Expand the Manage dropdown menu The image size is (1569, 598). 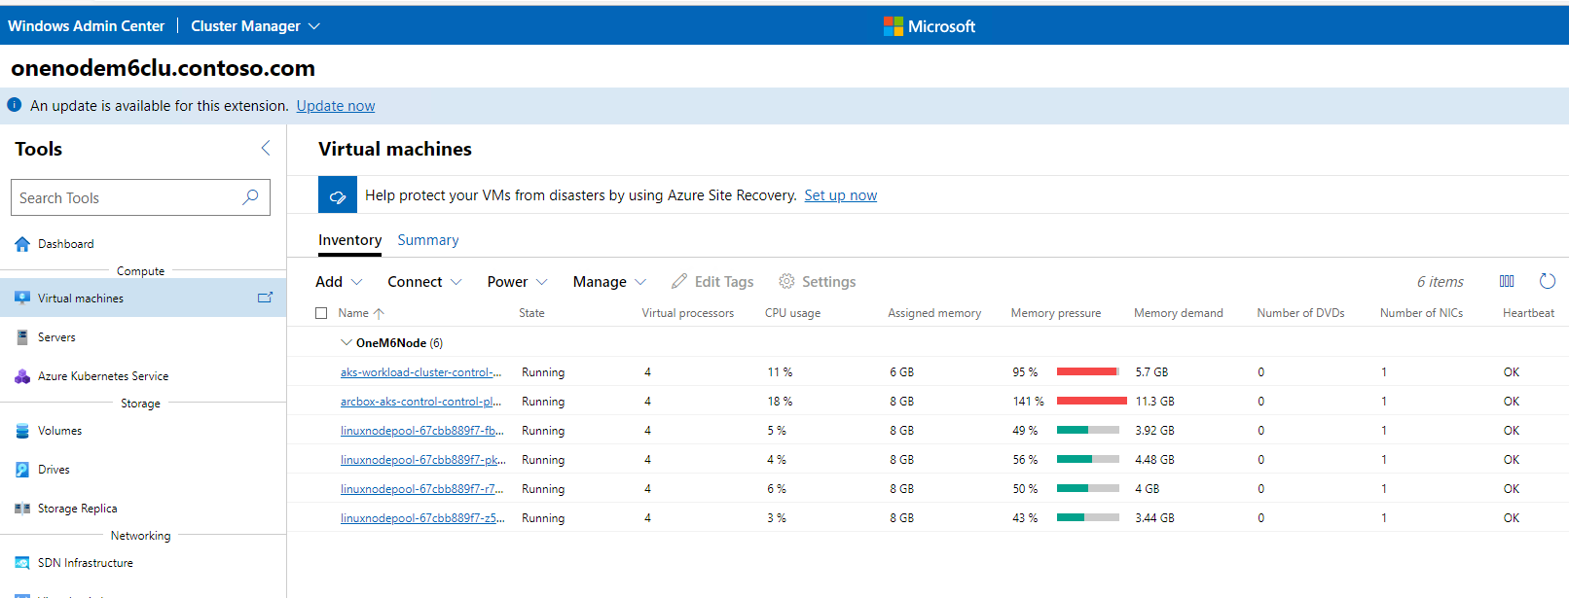609,282
